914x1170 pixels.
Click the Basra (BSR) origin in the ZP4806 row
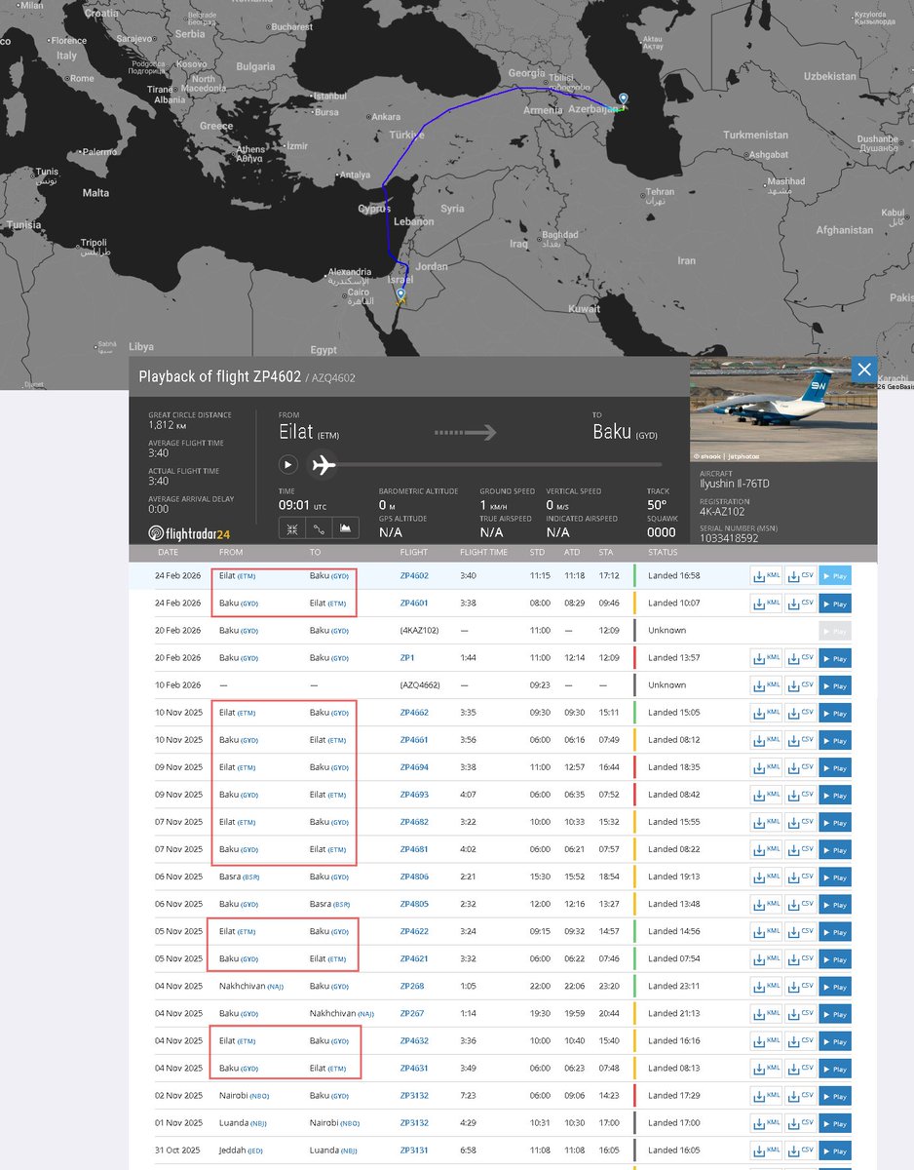239,877
